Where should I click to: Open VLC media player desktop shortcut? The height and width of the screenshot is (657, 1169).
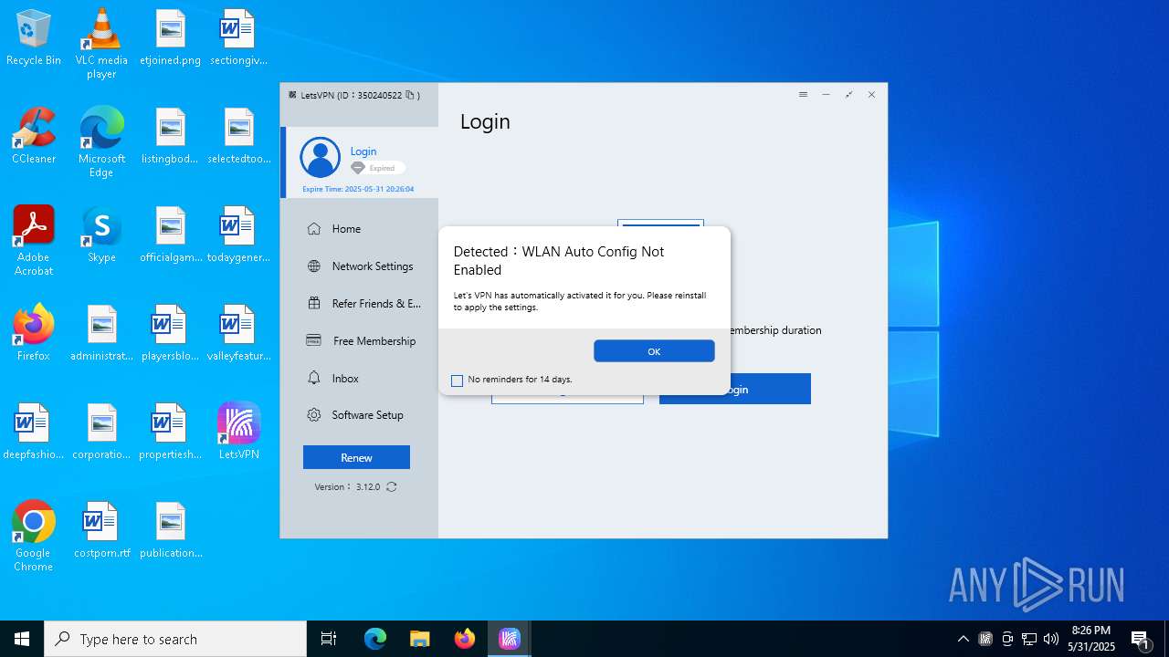click(x=101, y=43)
